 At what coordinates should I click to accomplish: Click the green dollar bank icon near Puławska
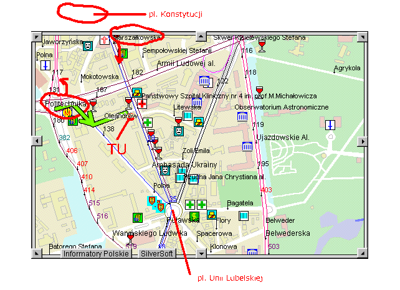coord(194,216)
